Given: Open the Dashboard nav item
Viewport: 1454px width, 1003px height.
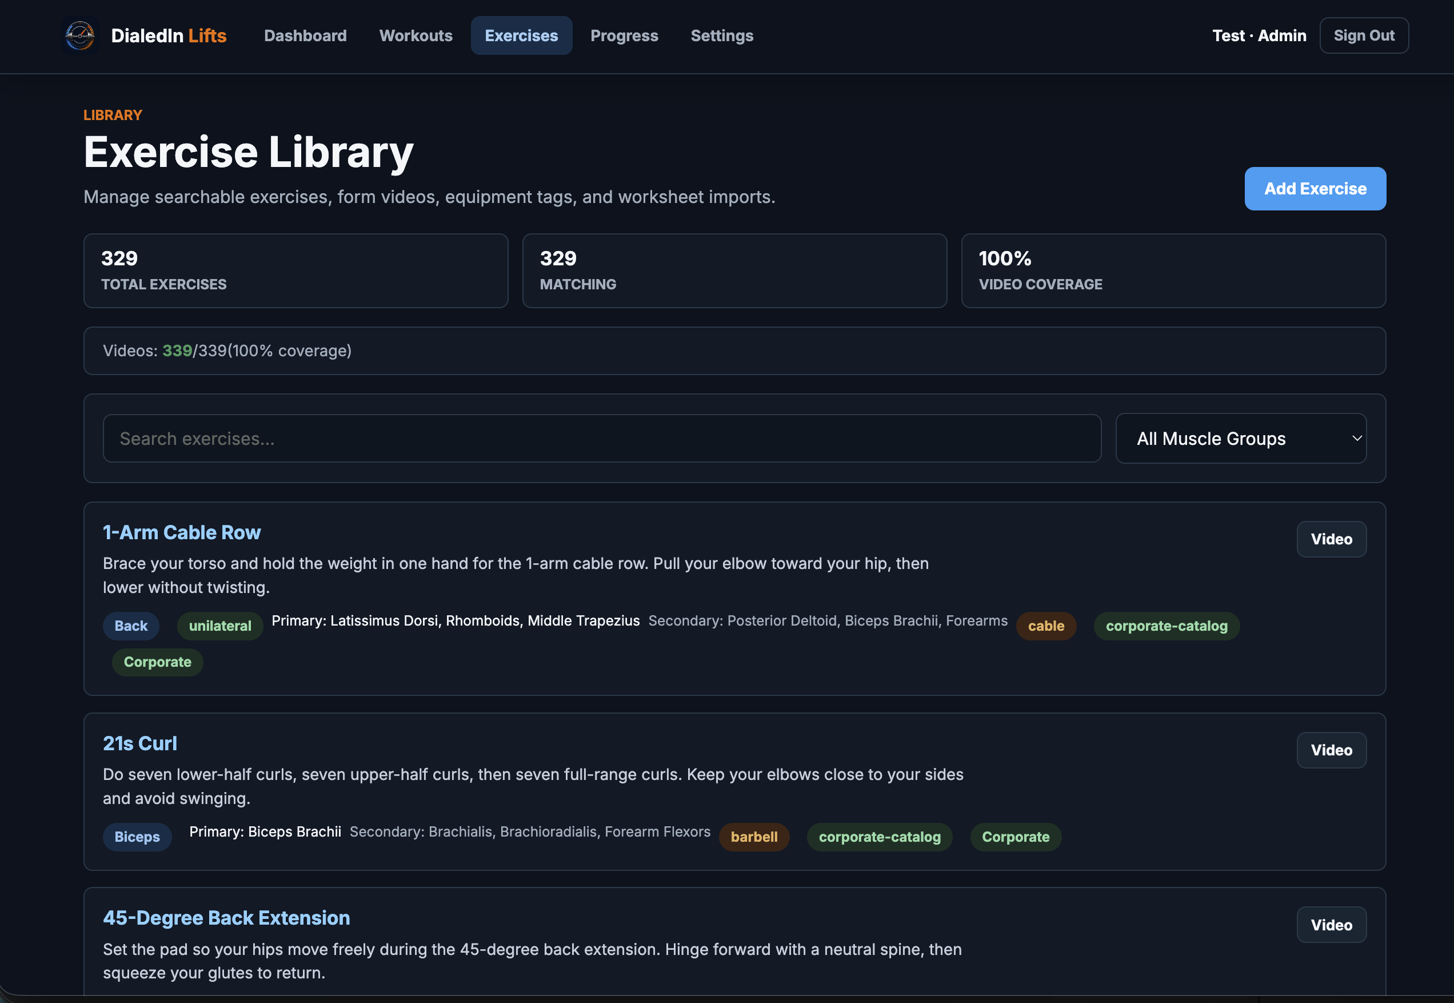Looking at the screenshot, I should tap(305, 36).
